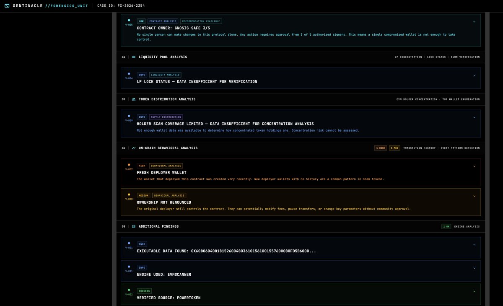The image size is (503, 306).
Task: Click the Liquidity Pool Analysis section icon
Action: tap(134, 57)
